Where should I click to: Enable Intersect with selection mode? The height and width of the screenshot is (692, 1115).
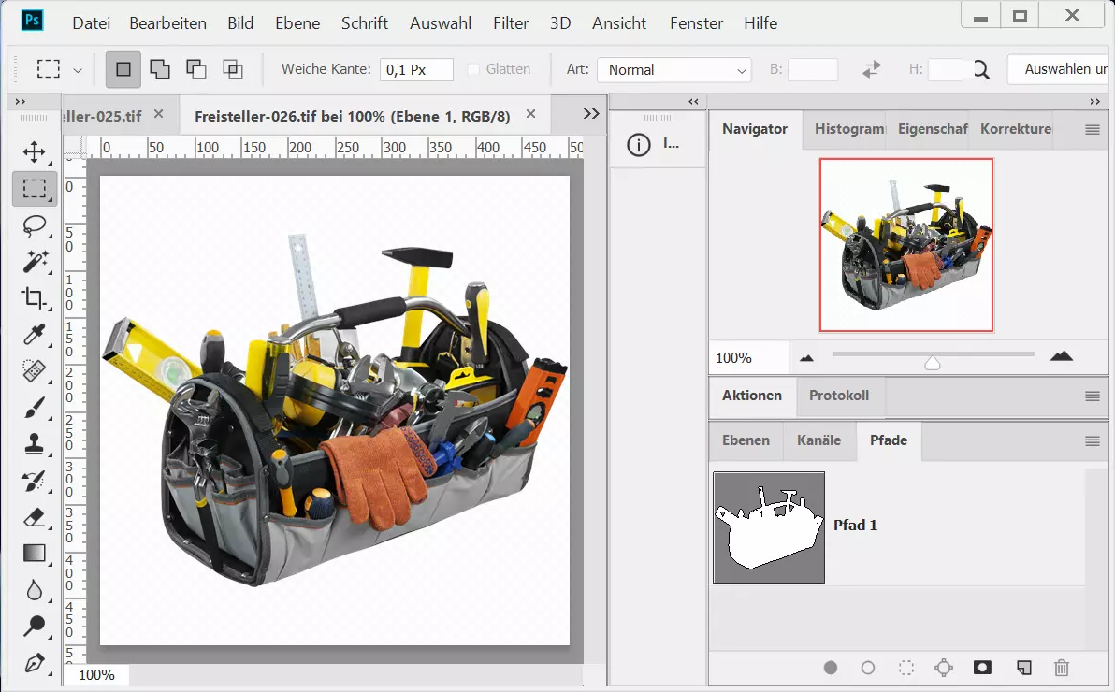click(x=232, y=69)
